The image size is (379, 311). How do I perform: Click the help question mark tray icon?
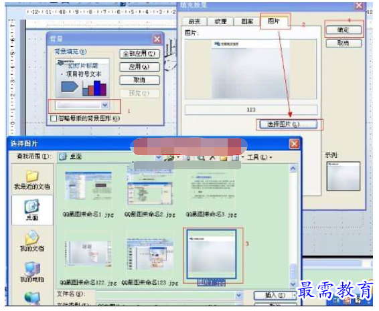point(358,300)
